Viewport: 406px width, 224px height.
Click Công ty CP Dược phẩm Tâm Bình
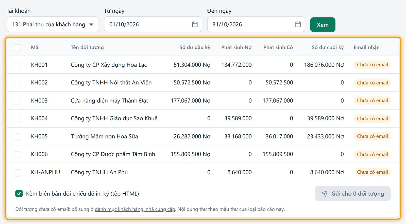click(x=113, y=154)
